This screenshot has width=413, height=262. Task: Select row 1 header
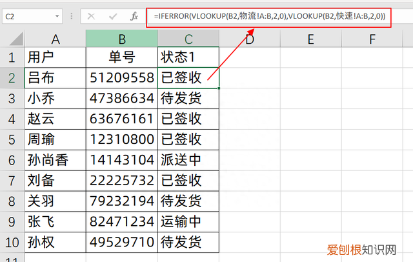coord(12,57)
